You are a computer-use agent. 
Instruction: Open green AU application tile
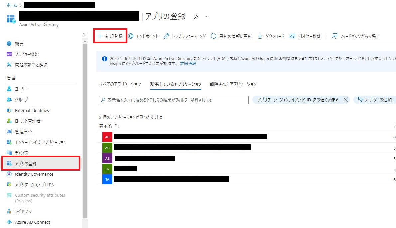(107, 148)
